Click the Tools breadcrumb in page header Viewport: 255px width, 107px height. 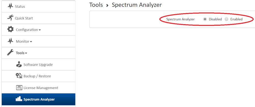point(96,5)
